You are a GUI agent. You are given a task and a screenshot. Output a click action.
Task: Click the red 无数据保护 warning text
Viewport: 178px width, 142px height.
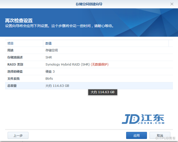[100, 65]
